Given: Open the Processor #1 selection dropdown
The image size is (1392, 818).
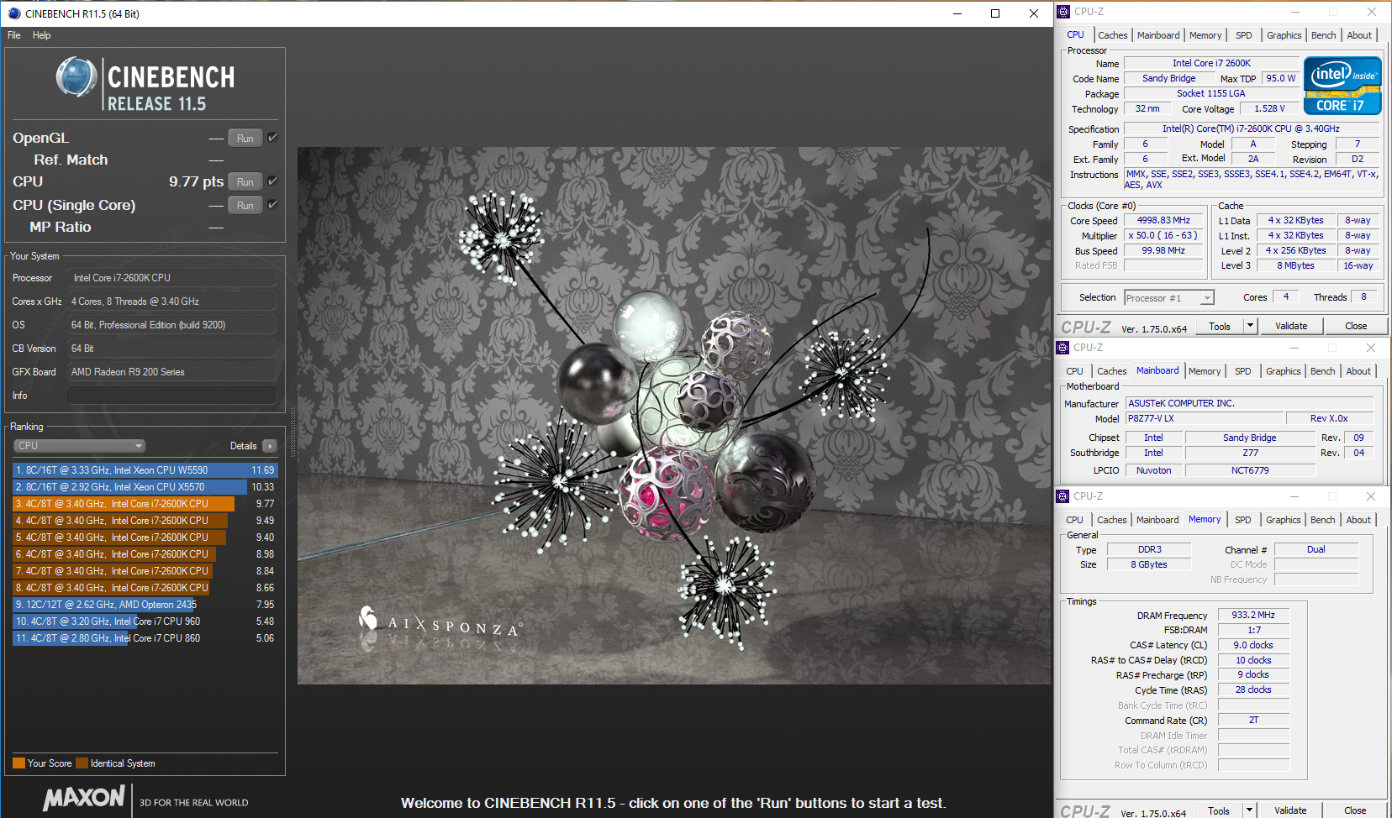Looking at the screenshot, I should 1169,298.
